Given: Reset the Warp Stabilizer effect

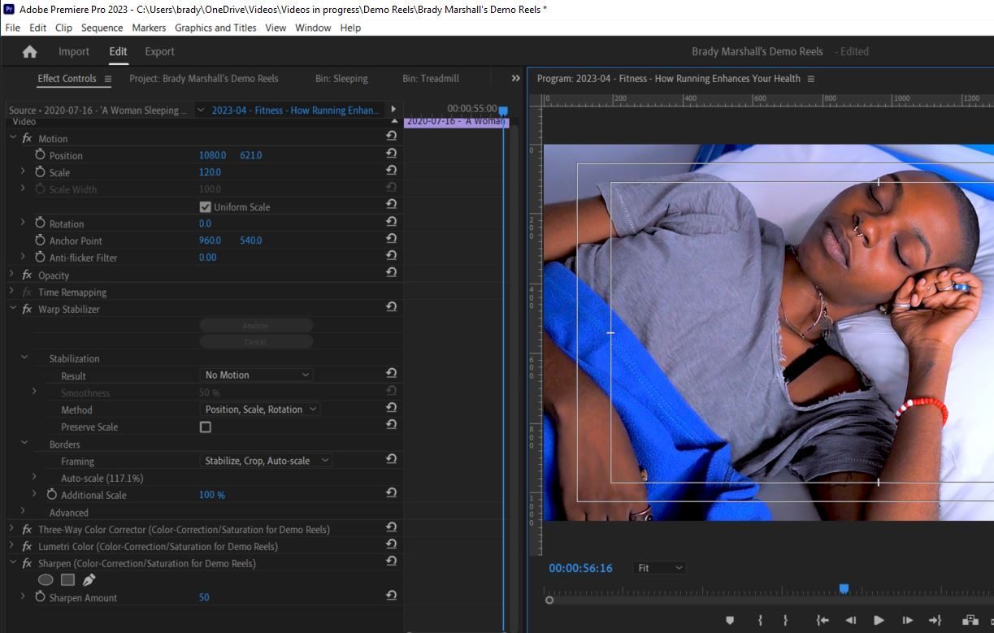Looking at the screenshot, I should (391, 307).
